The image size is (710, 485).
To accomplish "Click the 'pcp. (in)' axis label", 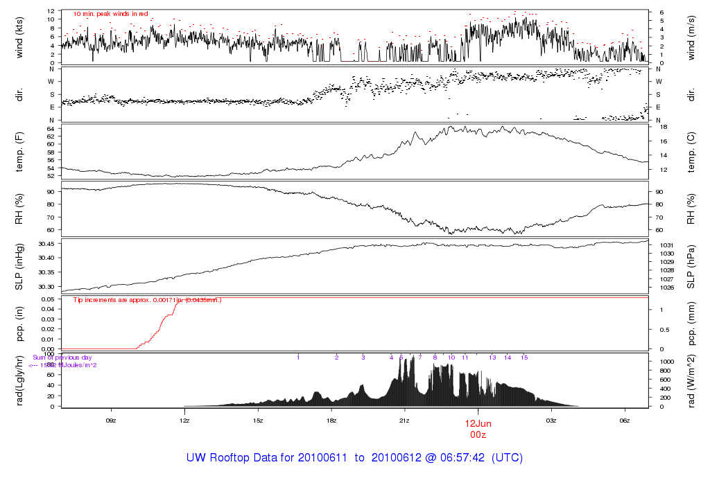I will click(x=19, y=324).
